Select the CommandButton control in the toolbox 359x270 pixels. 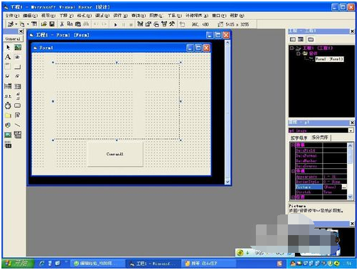[x=18, y=67]
